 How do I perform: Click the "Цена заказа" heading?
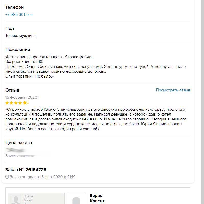coord(19,143)
